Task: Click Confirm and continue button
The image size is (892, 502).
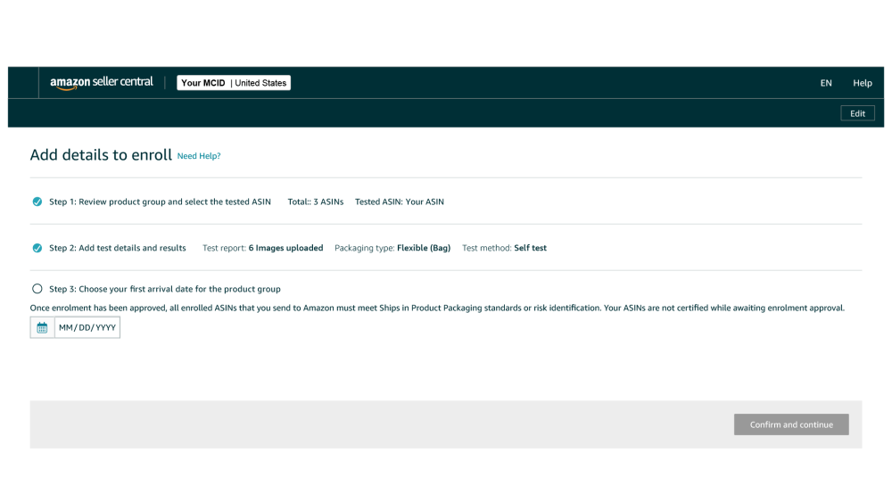Action: (x=791, y=424)
